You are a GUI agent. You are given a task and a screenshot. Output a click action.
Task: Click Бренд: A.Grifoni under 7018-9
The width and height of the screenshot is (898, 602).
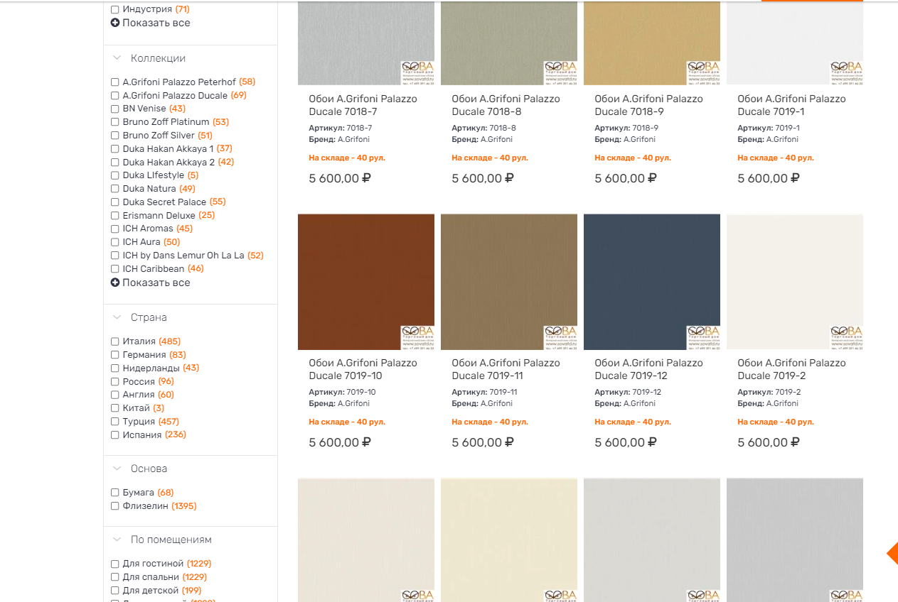625,139
